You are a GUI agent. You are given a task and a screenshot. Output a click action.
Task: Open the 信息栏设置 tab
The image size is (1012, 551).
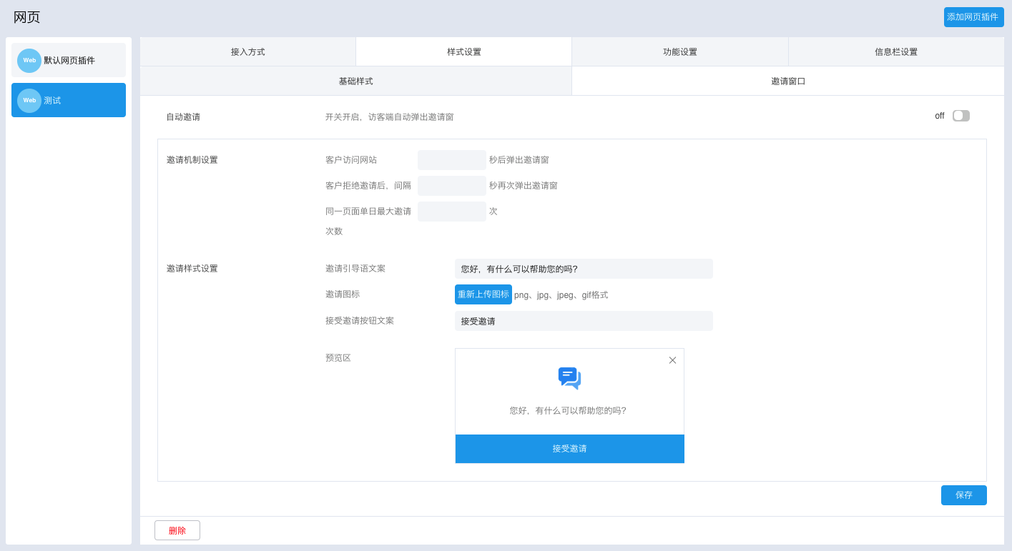point(895,52)
